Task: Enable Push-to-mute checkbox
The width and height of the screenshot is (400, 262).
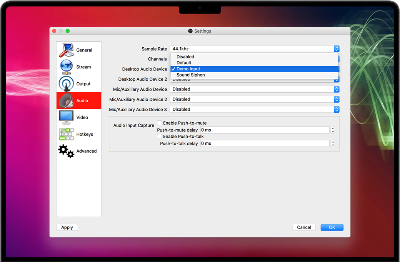Action: (x=160, y=123)
